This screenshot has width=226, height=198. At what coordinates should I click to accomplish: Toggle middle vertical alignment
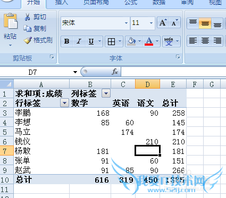pyautogui.click(x=205, y=23)
